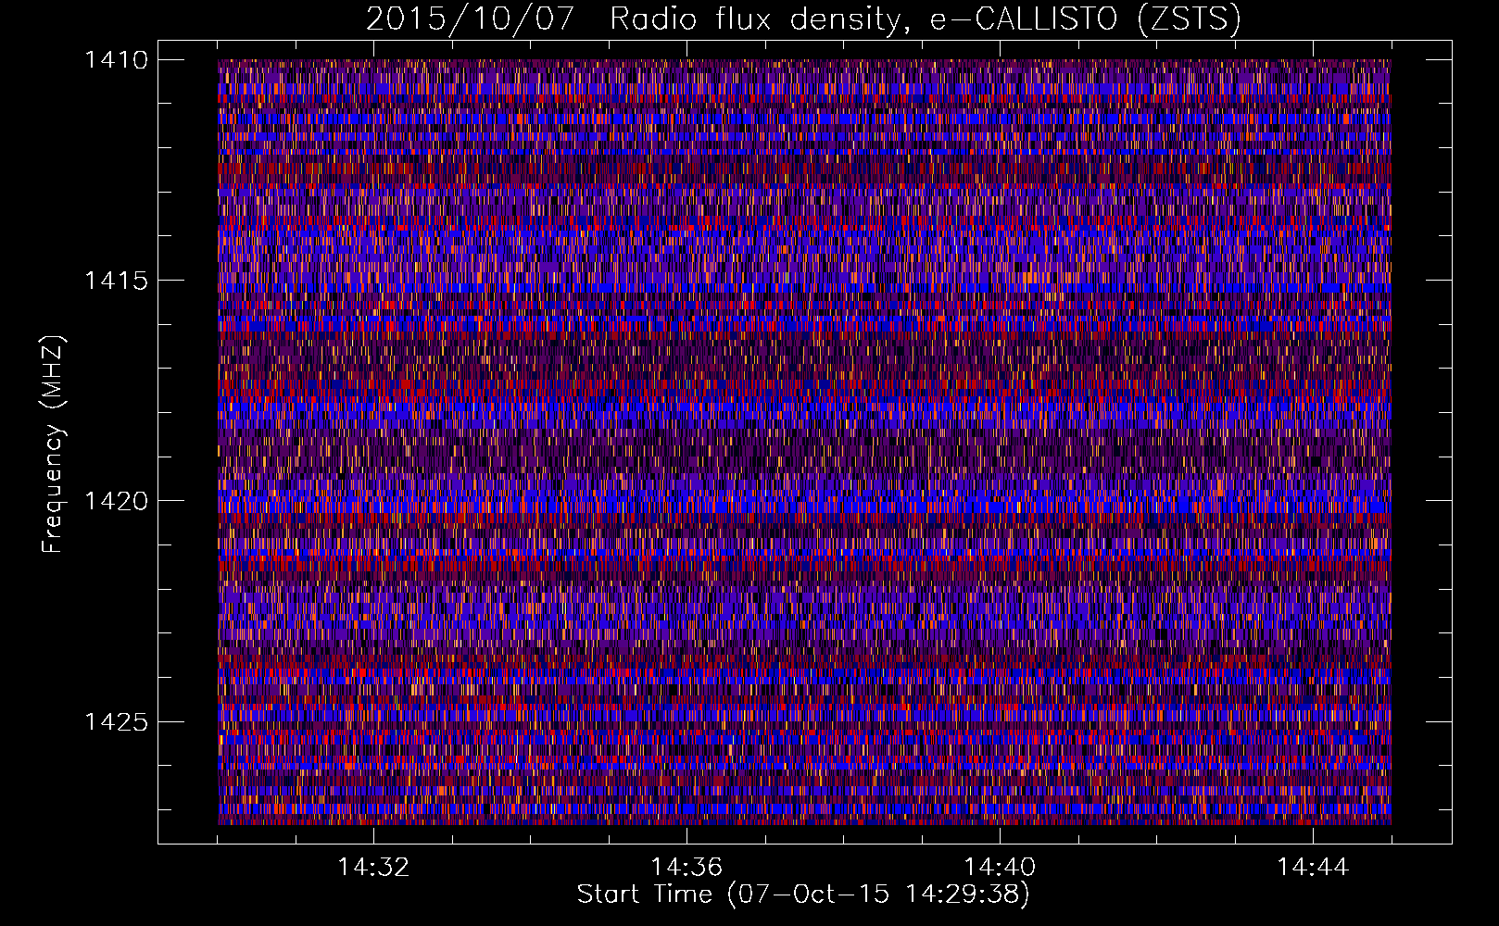
Task: Click the 14:44 time tick label
Action: (1313, 868)
